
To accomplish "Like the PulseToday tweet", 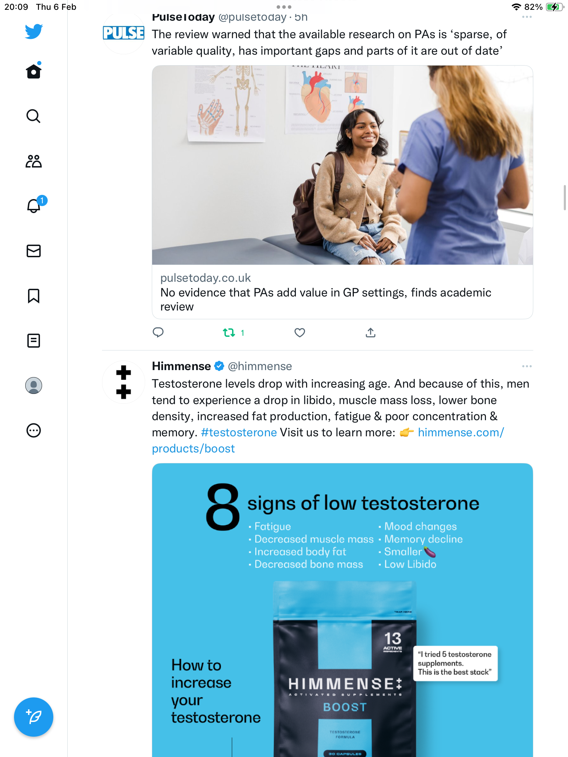I will [300, 333].
